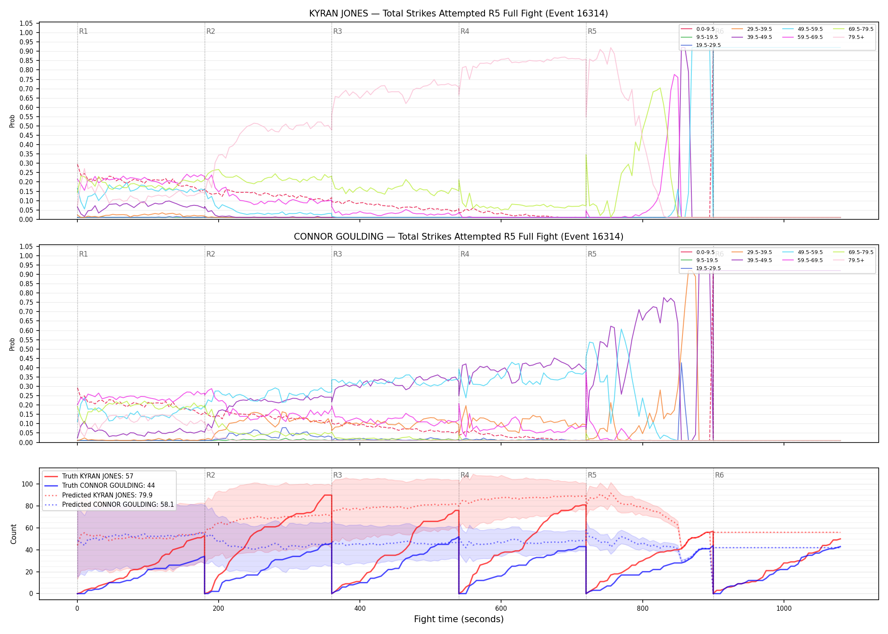Click the 100 tick label on the Count axis
This screenshot has height=634, width=888.
pos(27,484)
